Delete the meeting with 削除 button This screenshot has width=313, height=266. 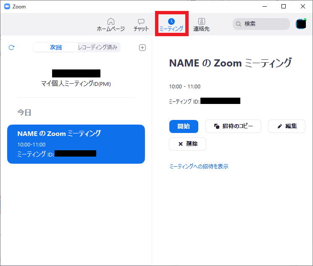click(188, 144)
